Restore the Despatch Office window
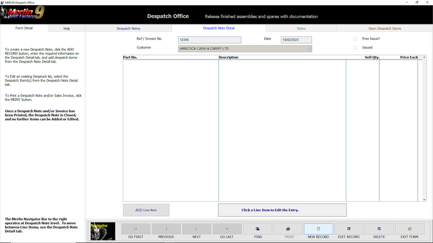433x243 pixels. 417,3
